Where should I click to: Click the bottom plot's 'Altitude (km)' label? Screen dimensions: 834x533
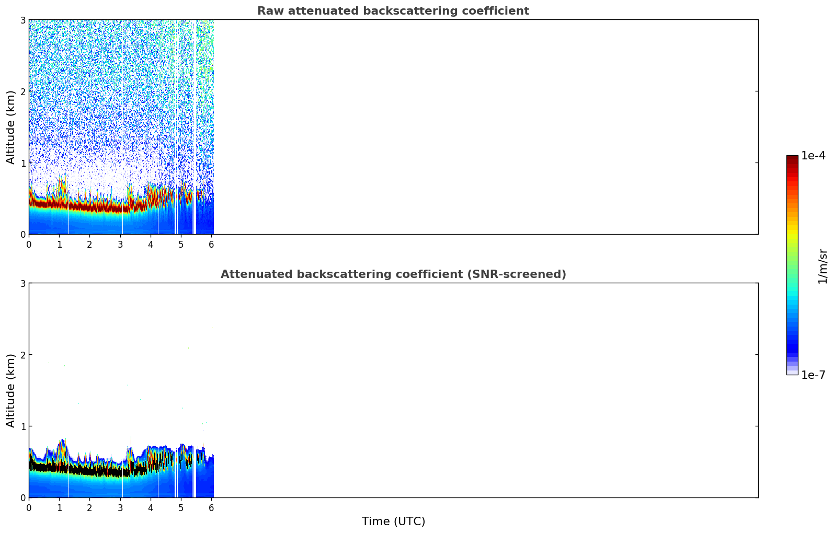[x=11, y=390]
